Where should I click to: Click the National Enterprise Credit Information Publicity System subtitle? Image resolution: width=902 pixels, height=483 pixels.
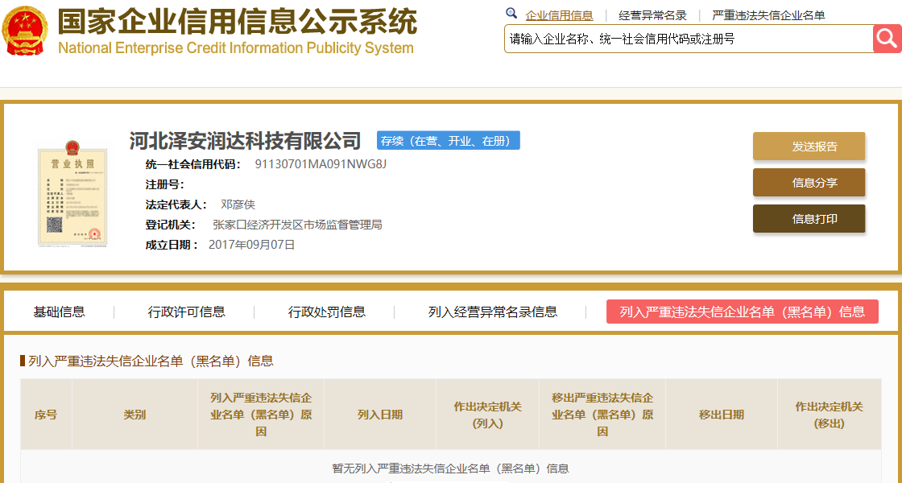coord(236,47)
